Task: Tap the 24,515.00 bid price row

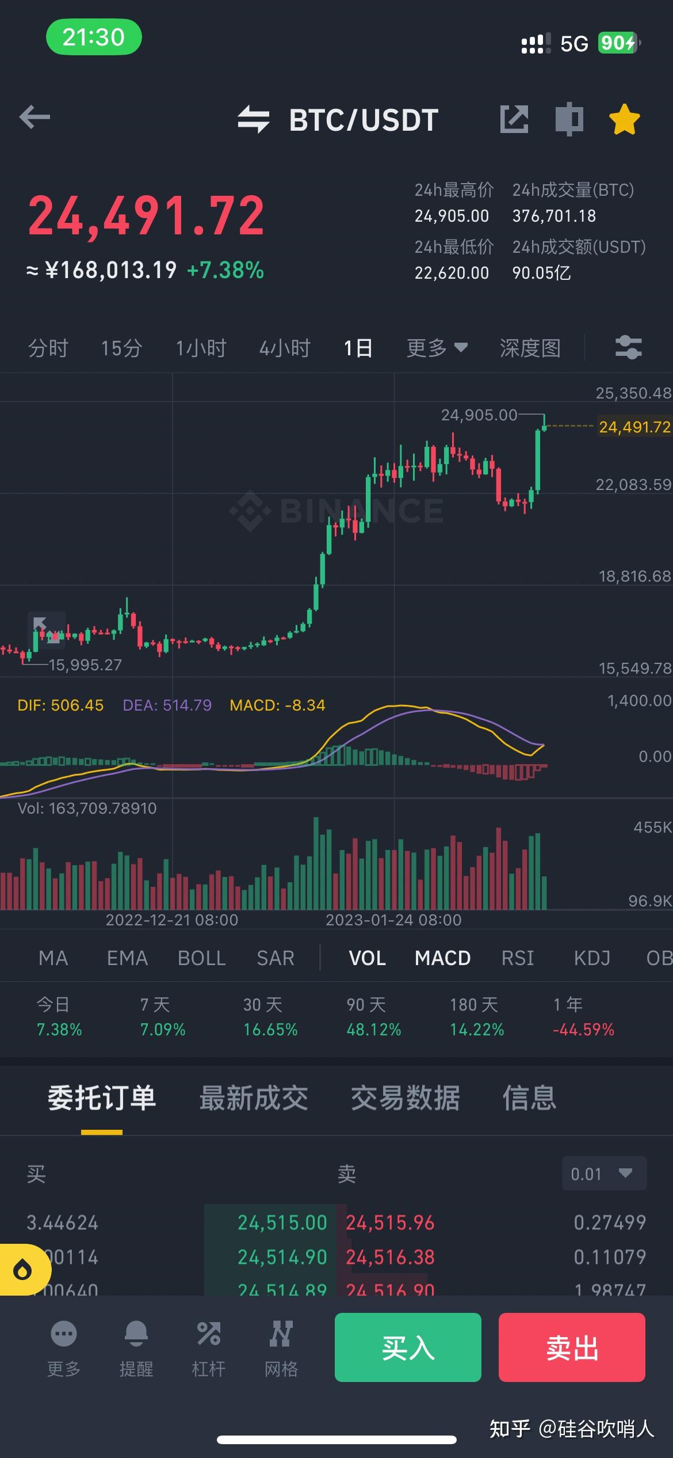Action: (282, 1222)
